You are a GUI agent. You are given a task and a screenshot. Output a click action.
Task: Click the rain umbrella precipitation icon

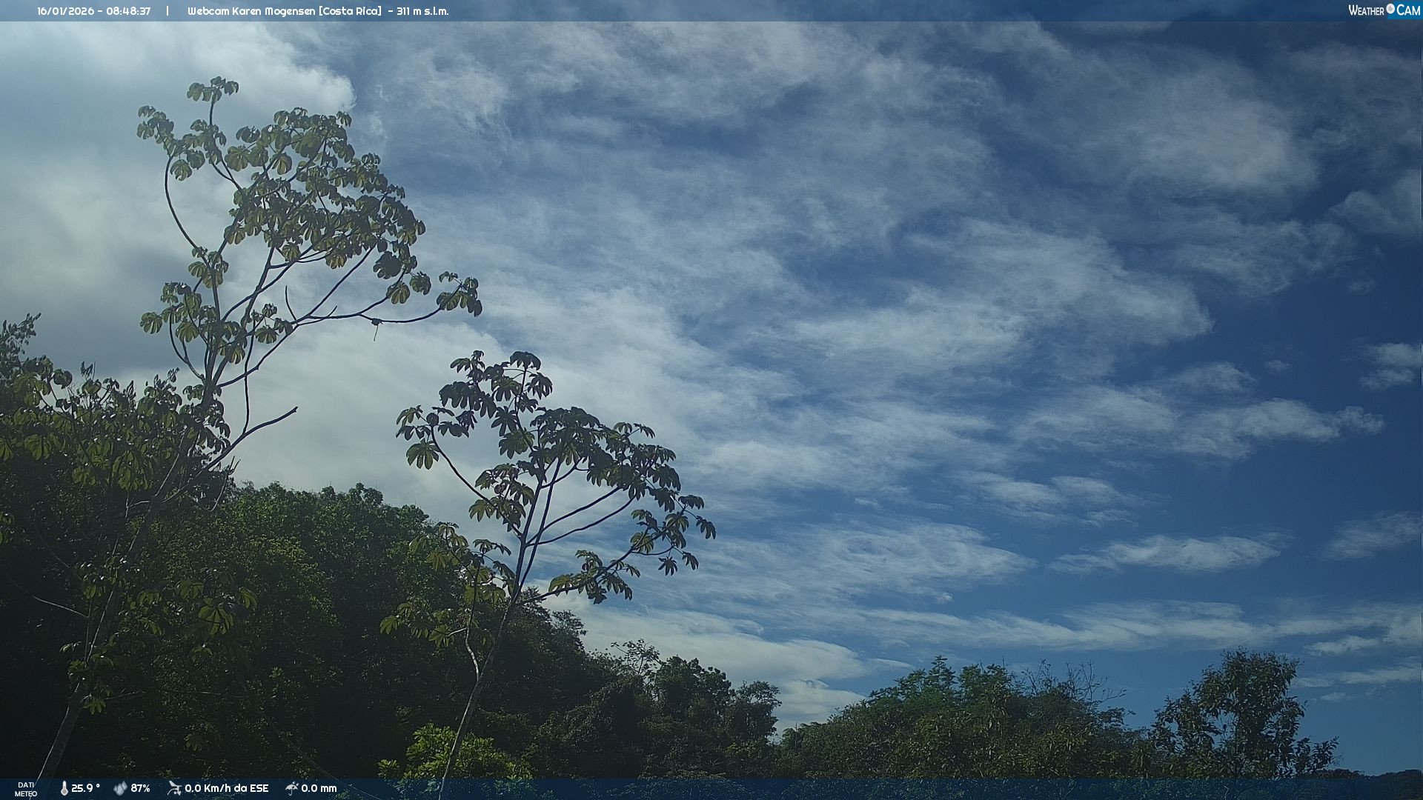[291, 788]
